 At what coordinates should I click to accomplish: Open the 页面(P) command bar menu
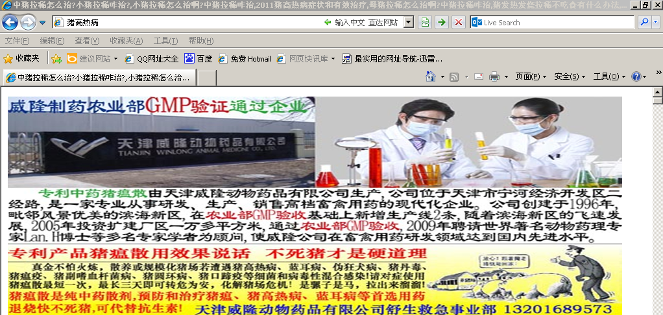click(531, 76)
